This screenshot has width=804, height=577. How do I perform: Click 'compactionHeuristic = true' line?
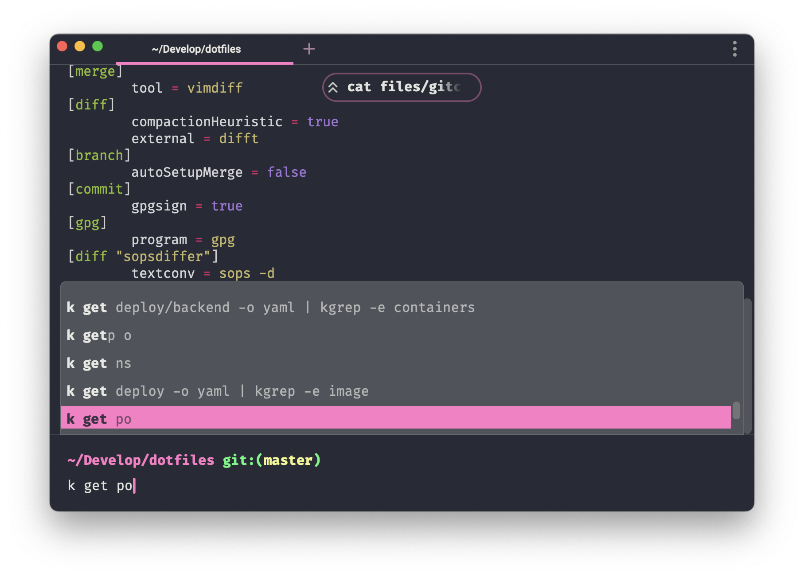point(235,122)
